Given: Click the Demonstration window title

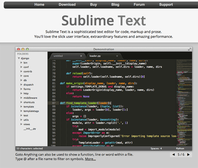Looking at the screenshot, I should click(104, 49).
